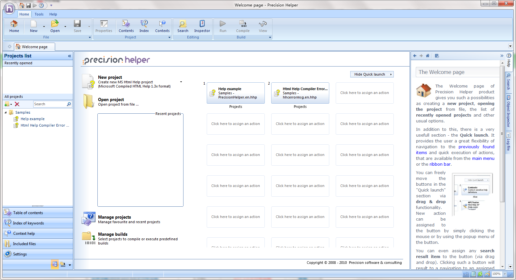This screenshot has height=280, width=516.
Task: Click the help pane topic sync icon
Action: coord(437,56)
